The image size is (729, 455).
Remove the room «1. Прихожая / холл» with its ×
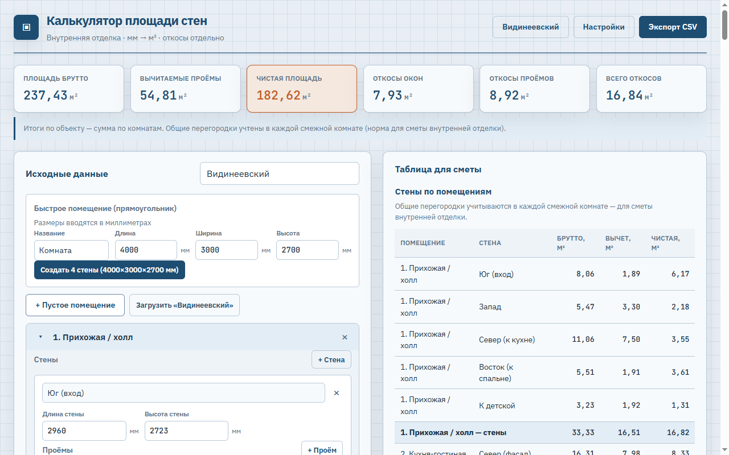[345, 337]
